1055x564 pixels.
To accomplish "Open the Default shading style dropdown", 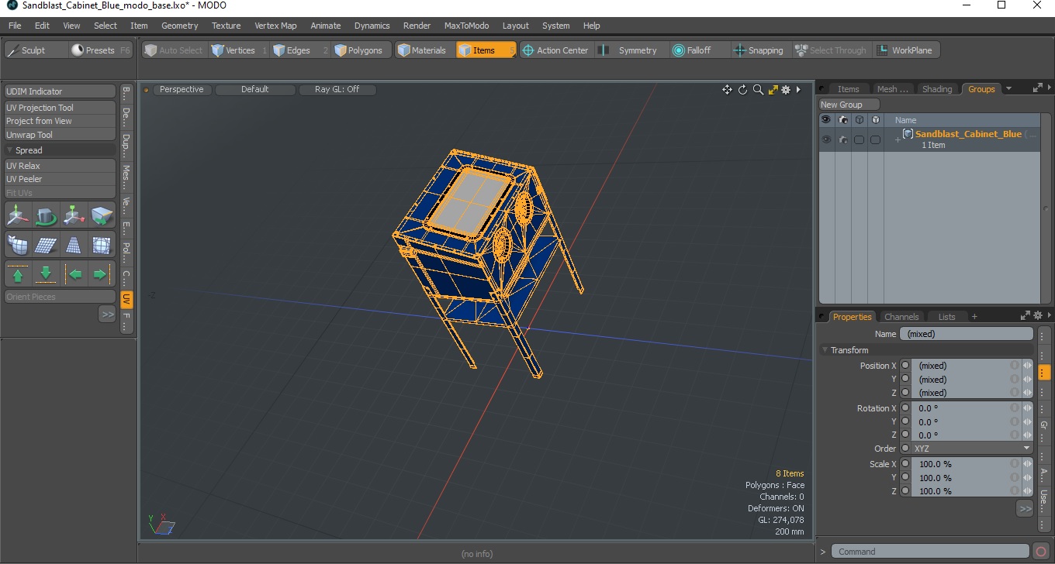I will [255, 90].
